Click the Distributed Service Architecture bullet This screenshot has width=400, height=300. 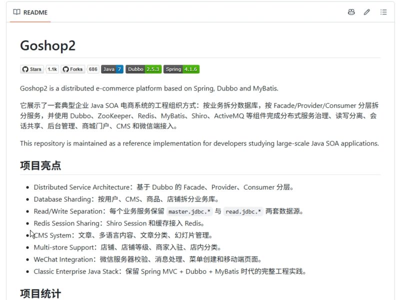click(163, 187)
